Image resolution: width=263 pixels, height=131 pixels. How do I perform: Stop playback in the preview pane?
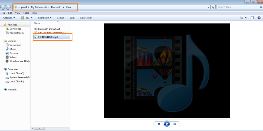(x=159, y=124)
